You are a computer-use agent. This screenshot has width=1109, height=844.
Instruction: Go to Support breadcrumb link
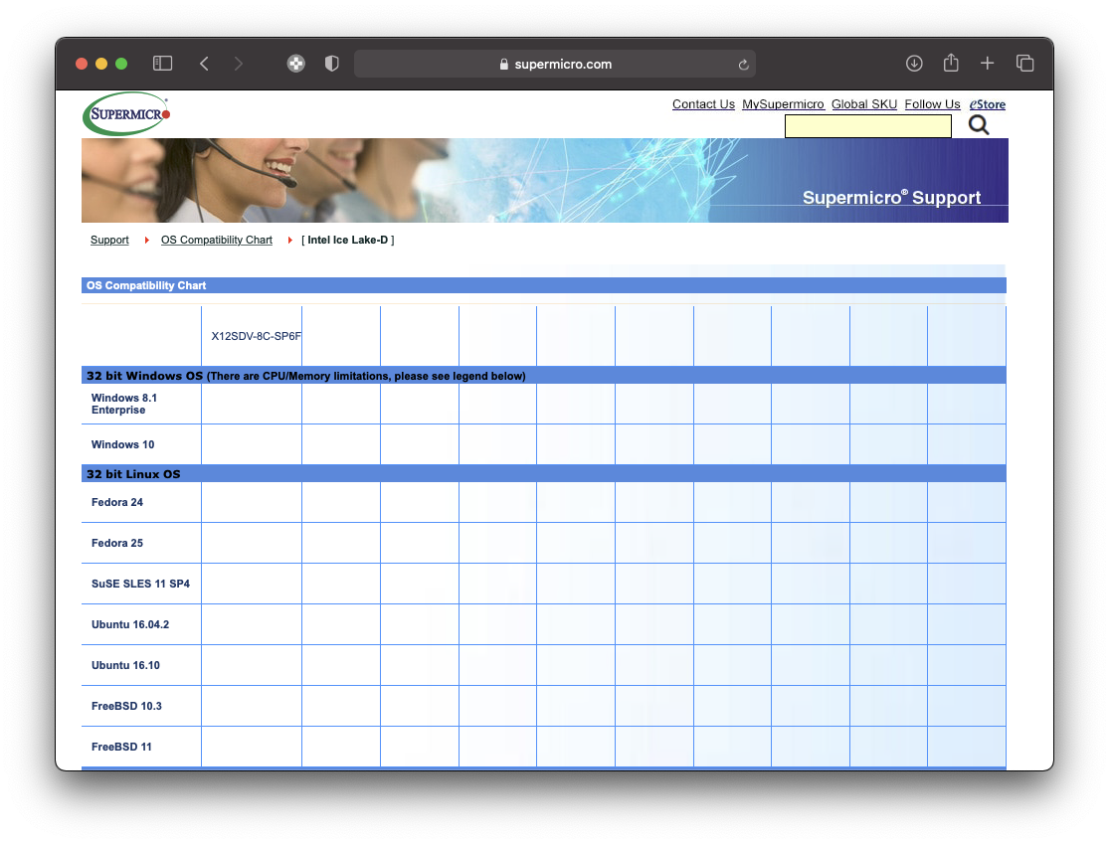coord(109,241)
